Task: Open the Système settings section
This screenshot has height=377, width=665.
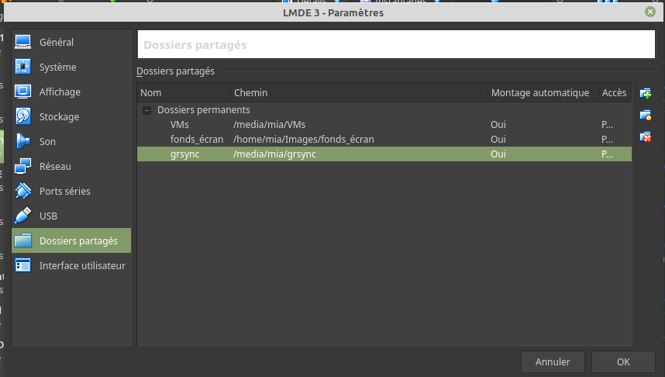Action: (x=71, y=67)
